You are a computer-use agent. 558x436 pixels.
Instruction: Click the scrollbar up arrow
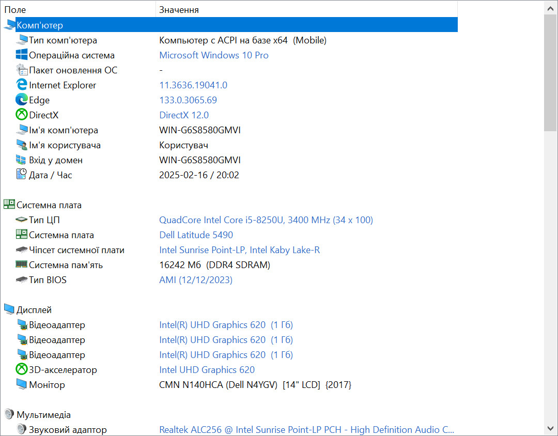coord(551,8)
